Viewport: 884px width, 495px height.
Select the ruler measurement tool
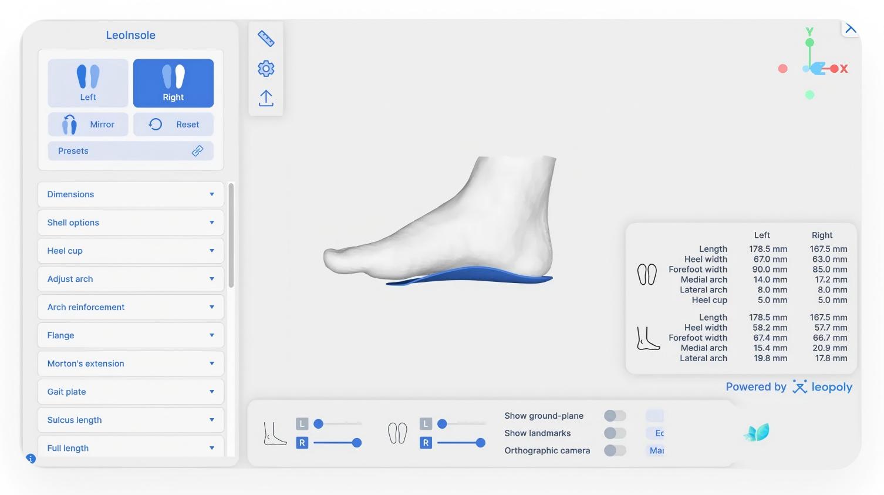coord(266,39)
